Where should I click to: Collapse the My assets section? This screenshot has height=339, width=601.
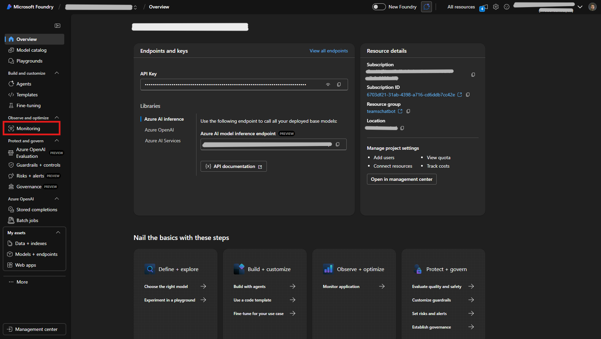[x=58, y=233]
